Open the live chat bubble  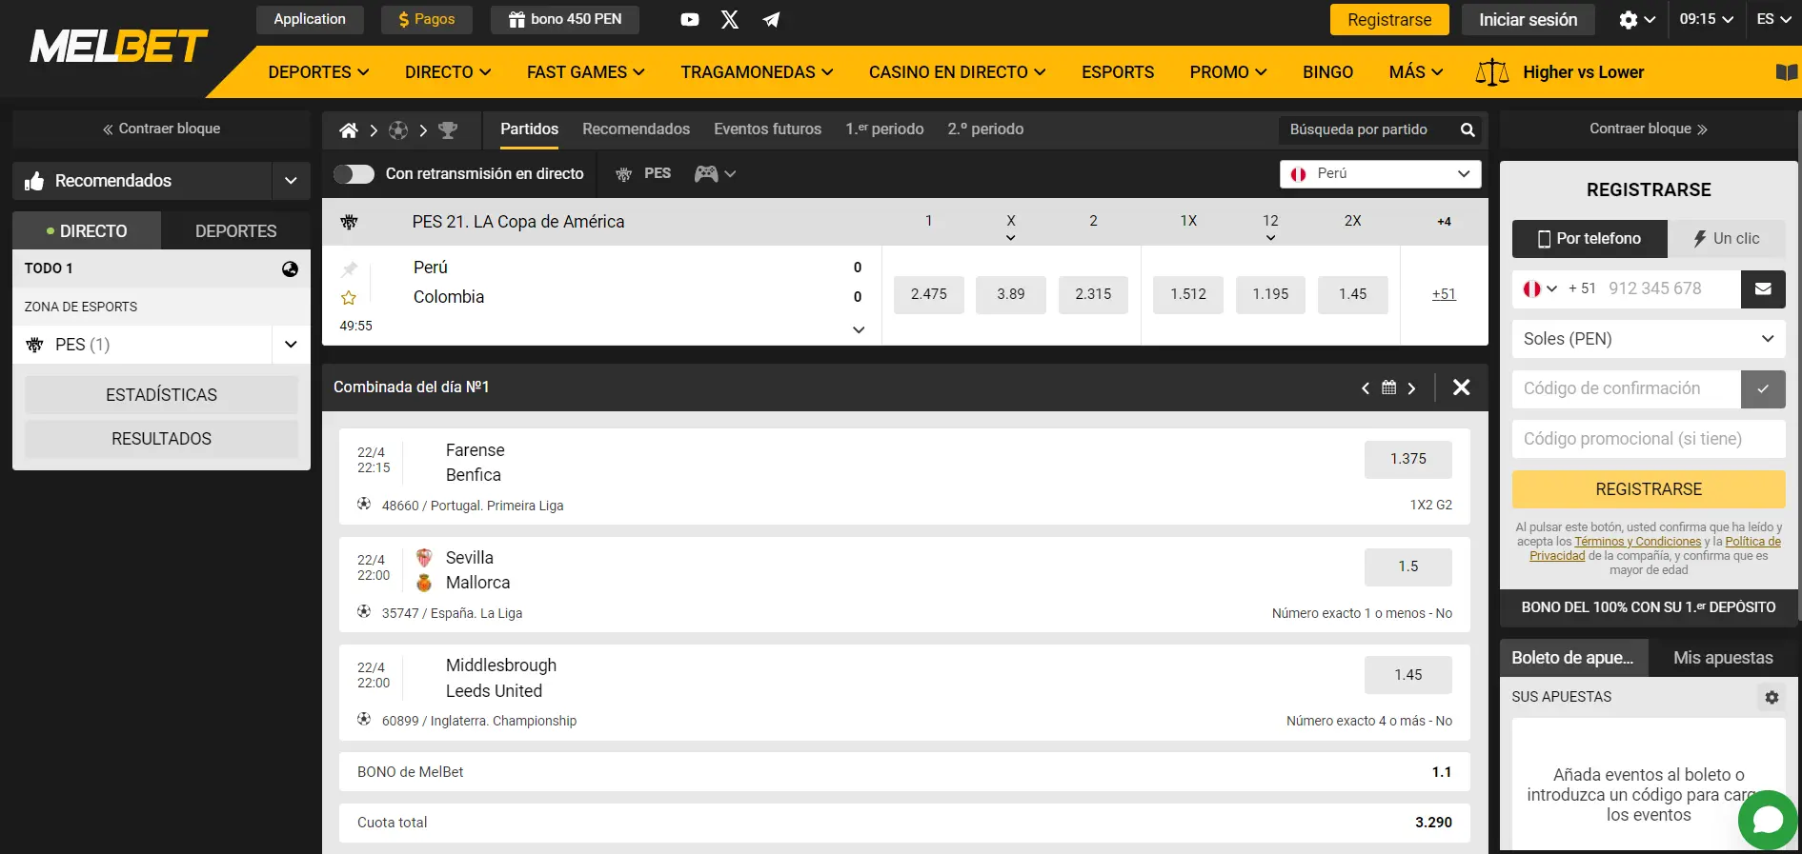[x=1767, y=820]
